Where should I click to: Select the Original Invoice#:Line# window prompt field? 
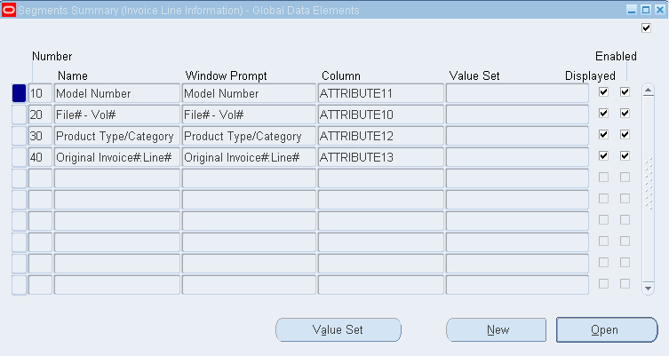click(249, 157)
